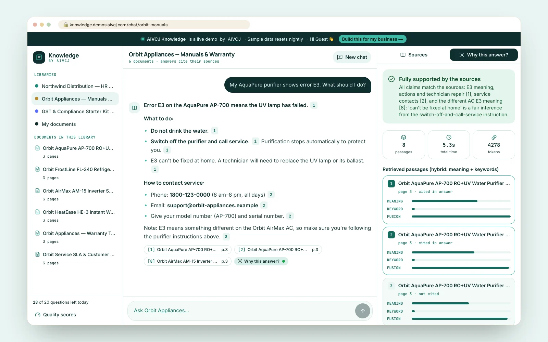Image resolution: width=548 pixels, height=342 pixels.
Task: Click the document icon beside Orbit AirMax AM-15
Action: [38, 191]
